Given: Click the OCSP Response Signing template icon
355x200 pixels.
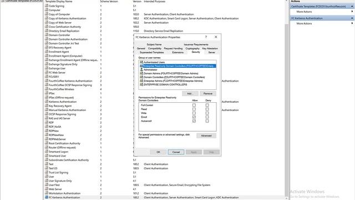Looking at the screenshot, I should [x=47, y=114].
